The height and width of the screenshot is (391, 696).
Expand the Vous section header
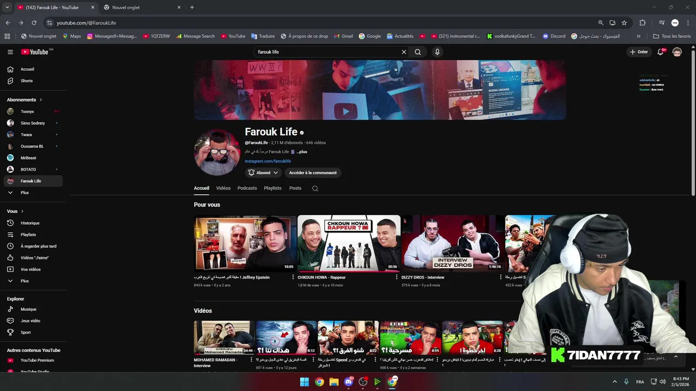click(15, 211)
